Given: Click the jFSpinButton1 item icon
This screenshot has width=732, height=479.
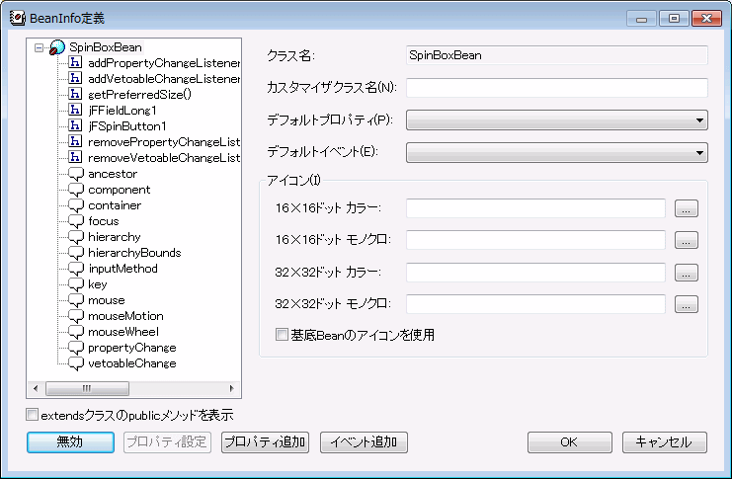Looking at the screenshot, I should [x=75, y=126].
